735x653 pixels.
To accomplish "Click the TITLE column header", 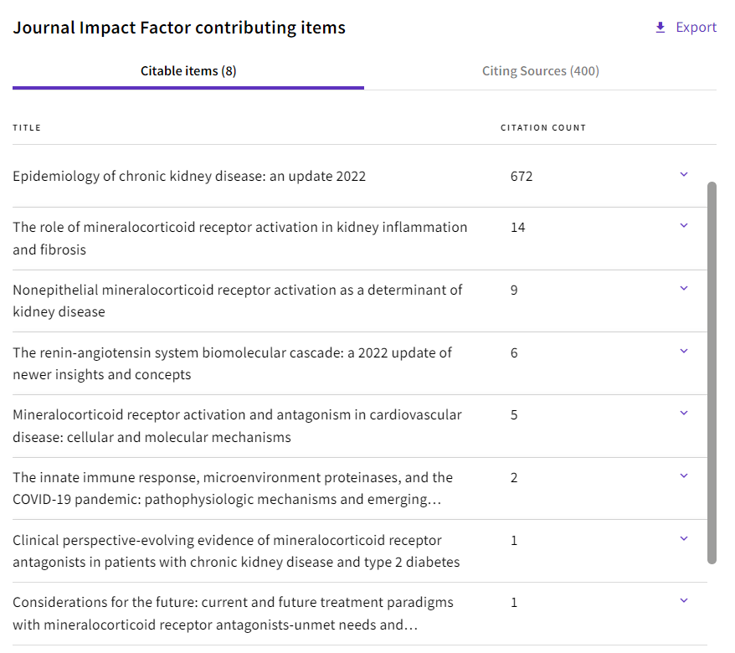I will point(27,128).
